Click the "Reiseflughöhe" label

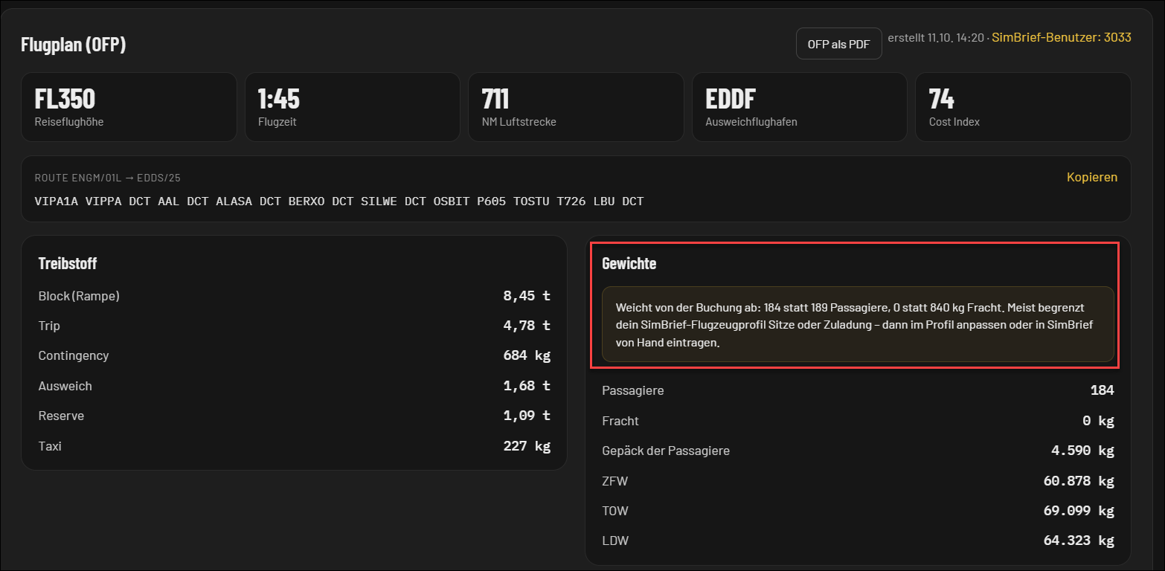(69, 122)
